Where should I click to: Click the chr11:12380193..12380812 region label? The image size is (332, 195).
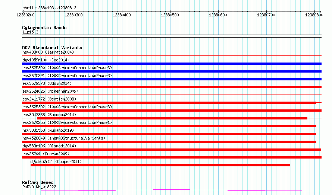point(49,8)
